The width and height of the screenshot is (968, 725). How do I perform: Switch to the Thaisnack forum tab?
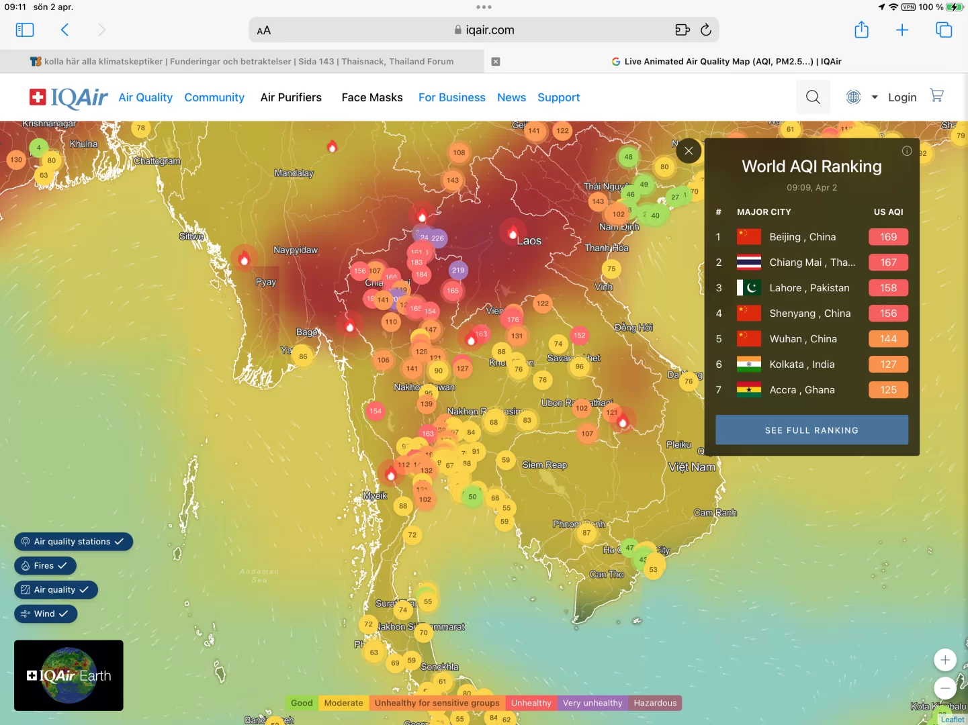pyautogui.click(x=242, y=61)
